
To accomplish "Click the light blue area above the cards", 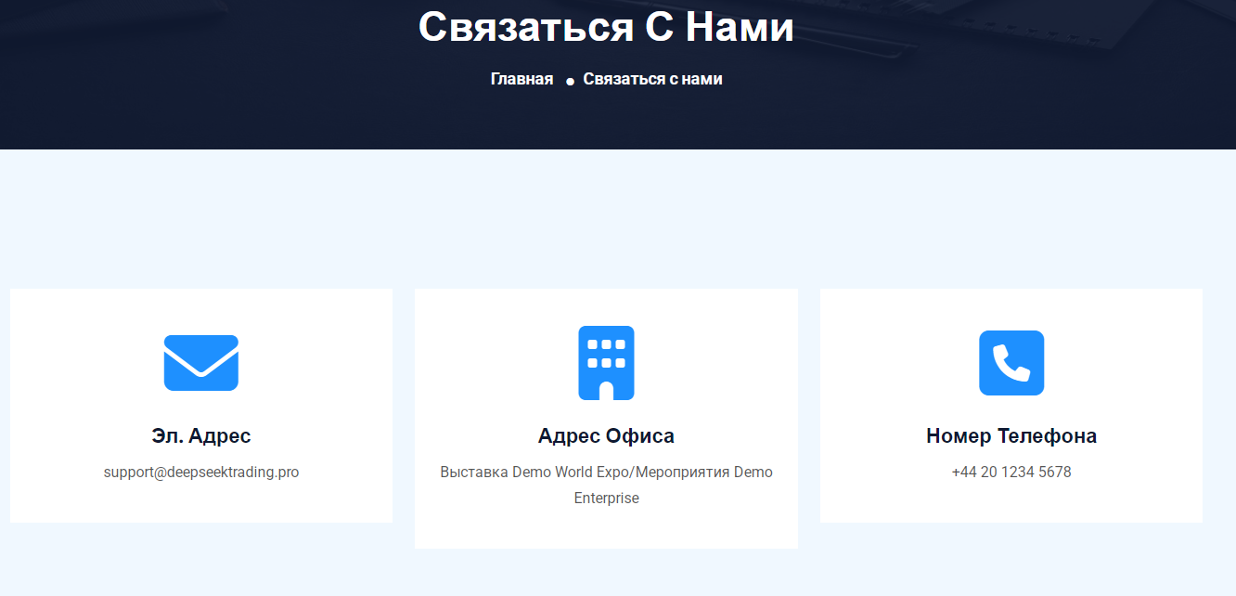I will [618, 218].
